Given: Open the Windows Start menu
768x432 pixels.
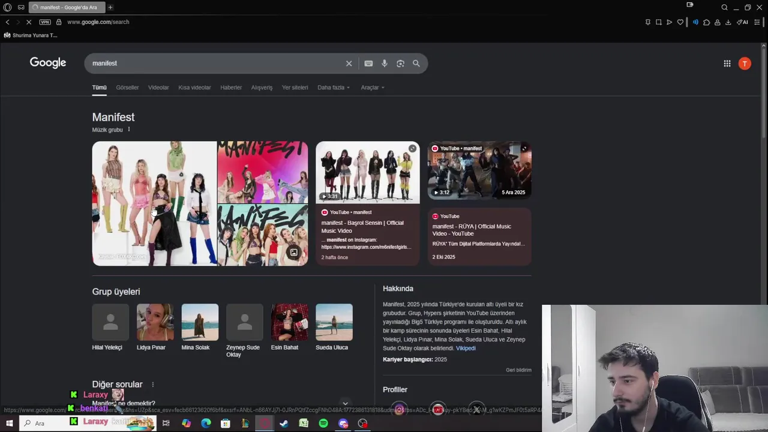Looking at the screenshot, I should (x=9, y=424).
